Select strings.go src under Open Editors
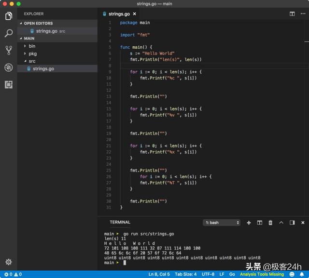The height and width of the screenshot is (278, 309). click(57, 31)
